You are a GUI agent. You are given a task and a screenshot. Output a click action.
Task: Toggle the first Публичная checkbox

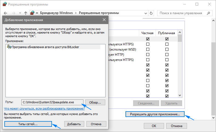pyautogui.click(x=167, y=39)
